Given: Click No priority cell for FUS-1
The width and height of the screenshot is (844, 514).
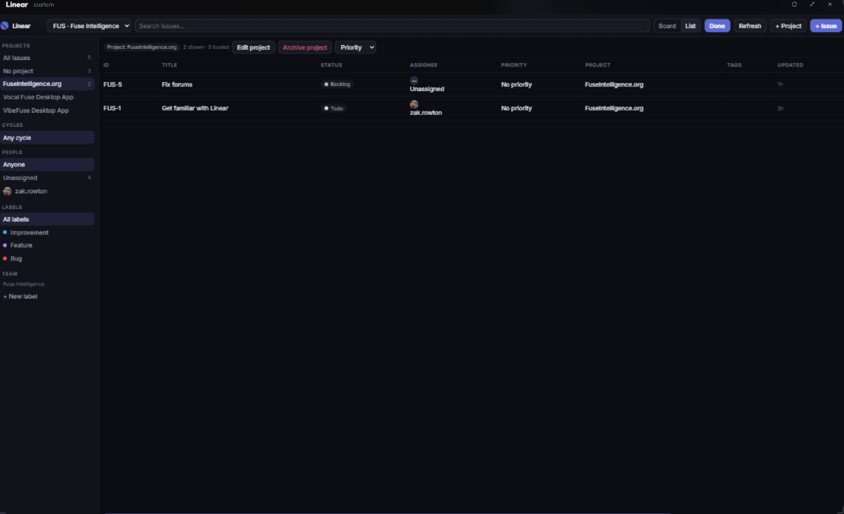Looking at the screenshot, I should click(x=516, y=108).
